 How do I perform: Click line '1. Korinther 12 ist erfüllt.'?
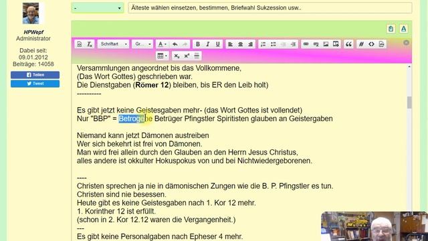(x=116, y=212)
